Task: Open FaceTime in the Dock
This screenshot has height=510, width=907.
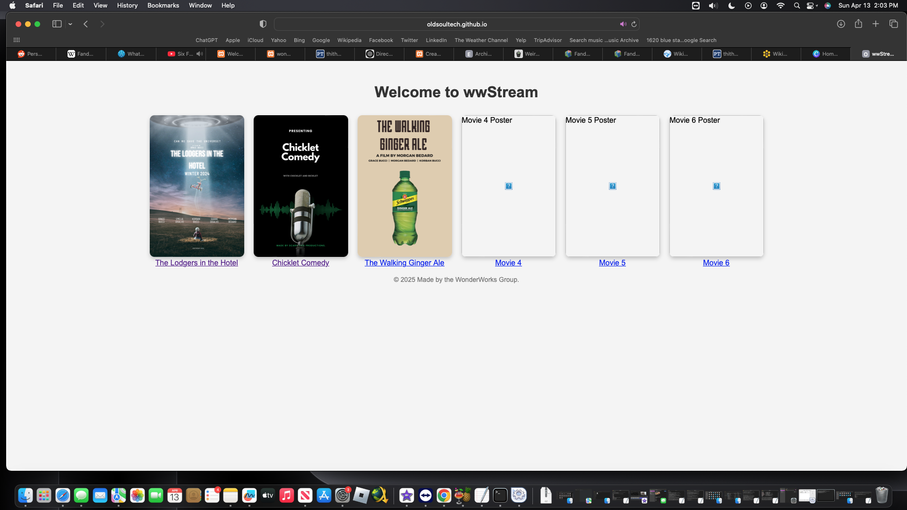Action: click(x=156, y=495)
